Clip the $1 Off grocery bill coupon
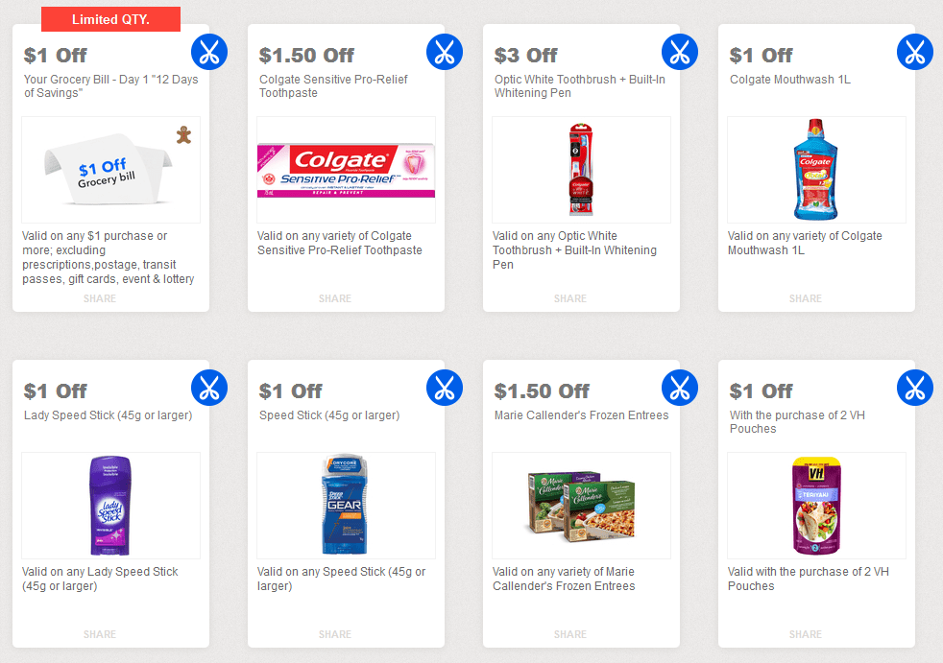Viewport: 943px width, 663px height. (209, 53)
